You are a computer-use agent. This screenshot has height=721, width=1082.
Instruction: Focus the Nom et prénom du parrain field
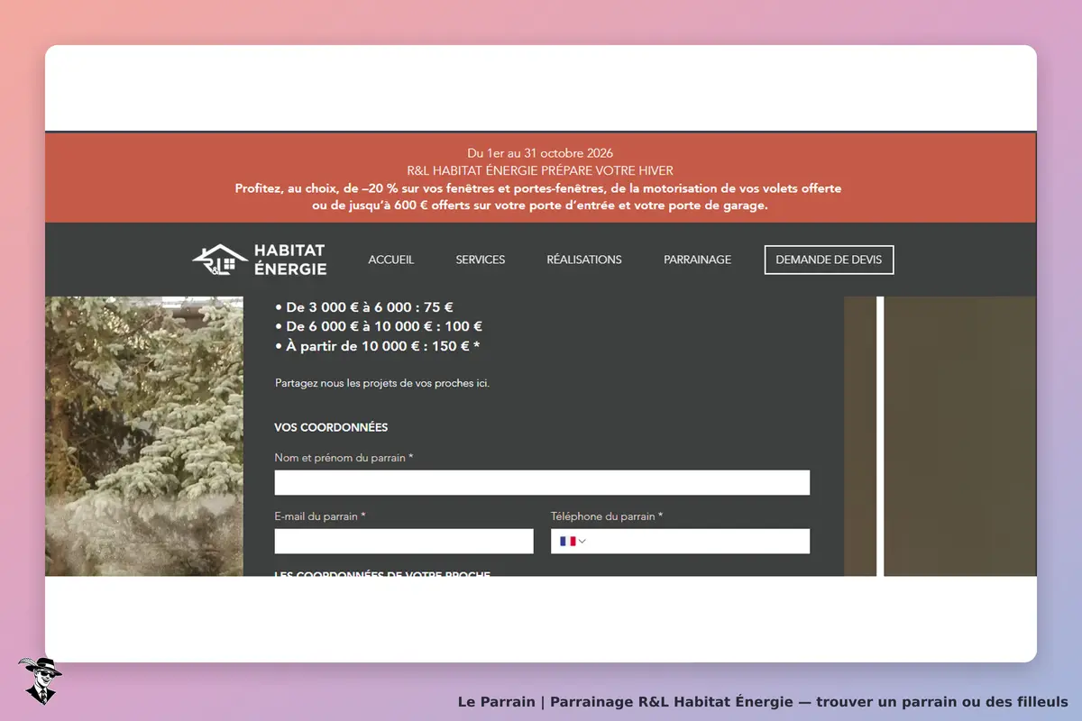(x=542, y=482)
